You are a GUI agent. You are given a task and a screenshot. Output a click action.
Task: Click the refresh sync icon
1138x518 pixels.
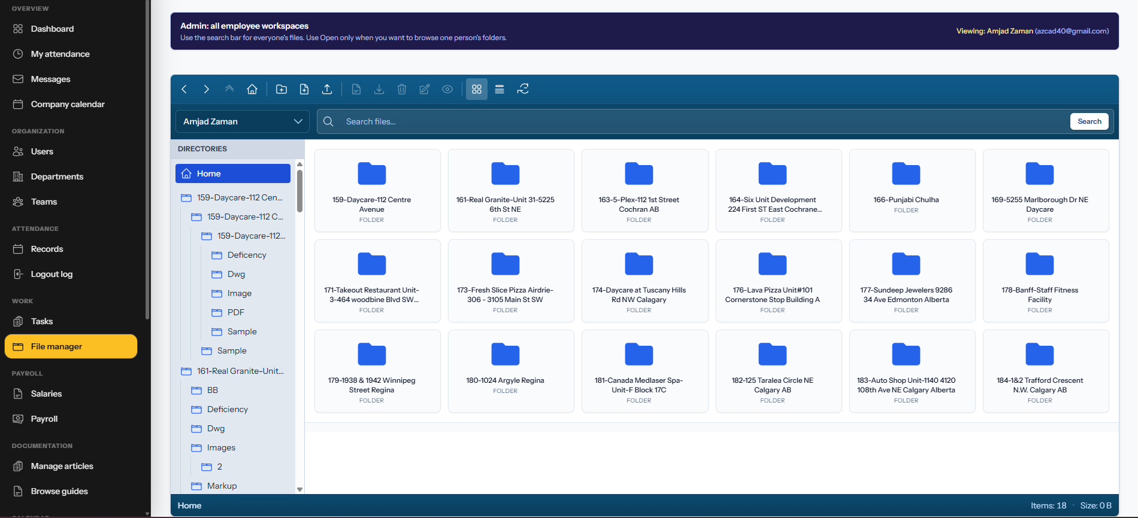point(523,89)
